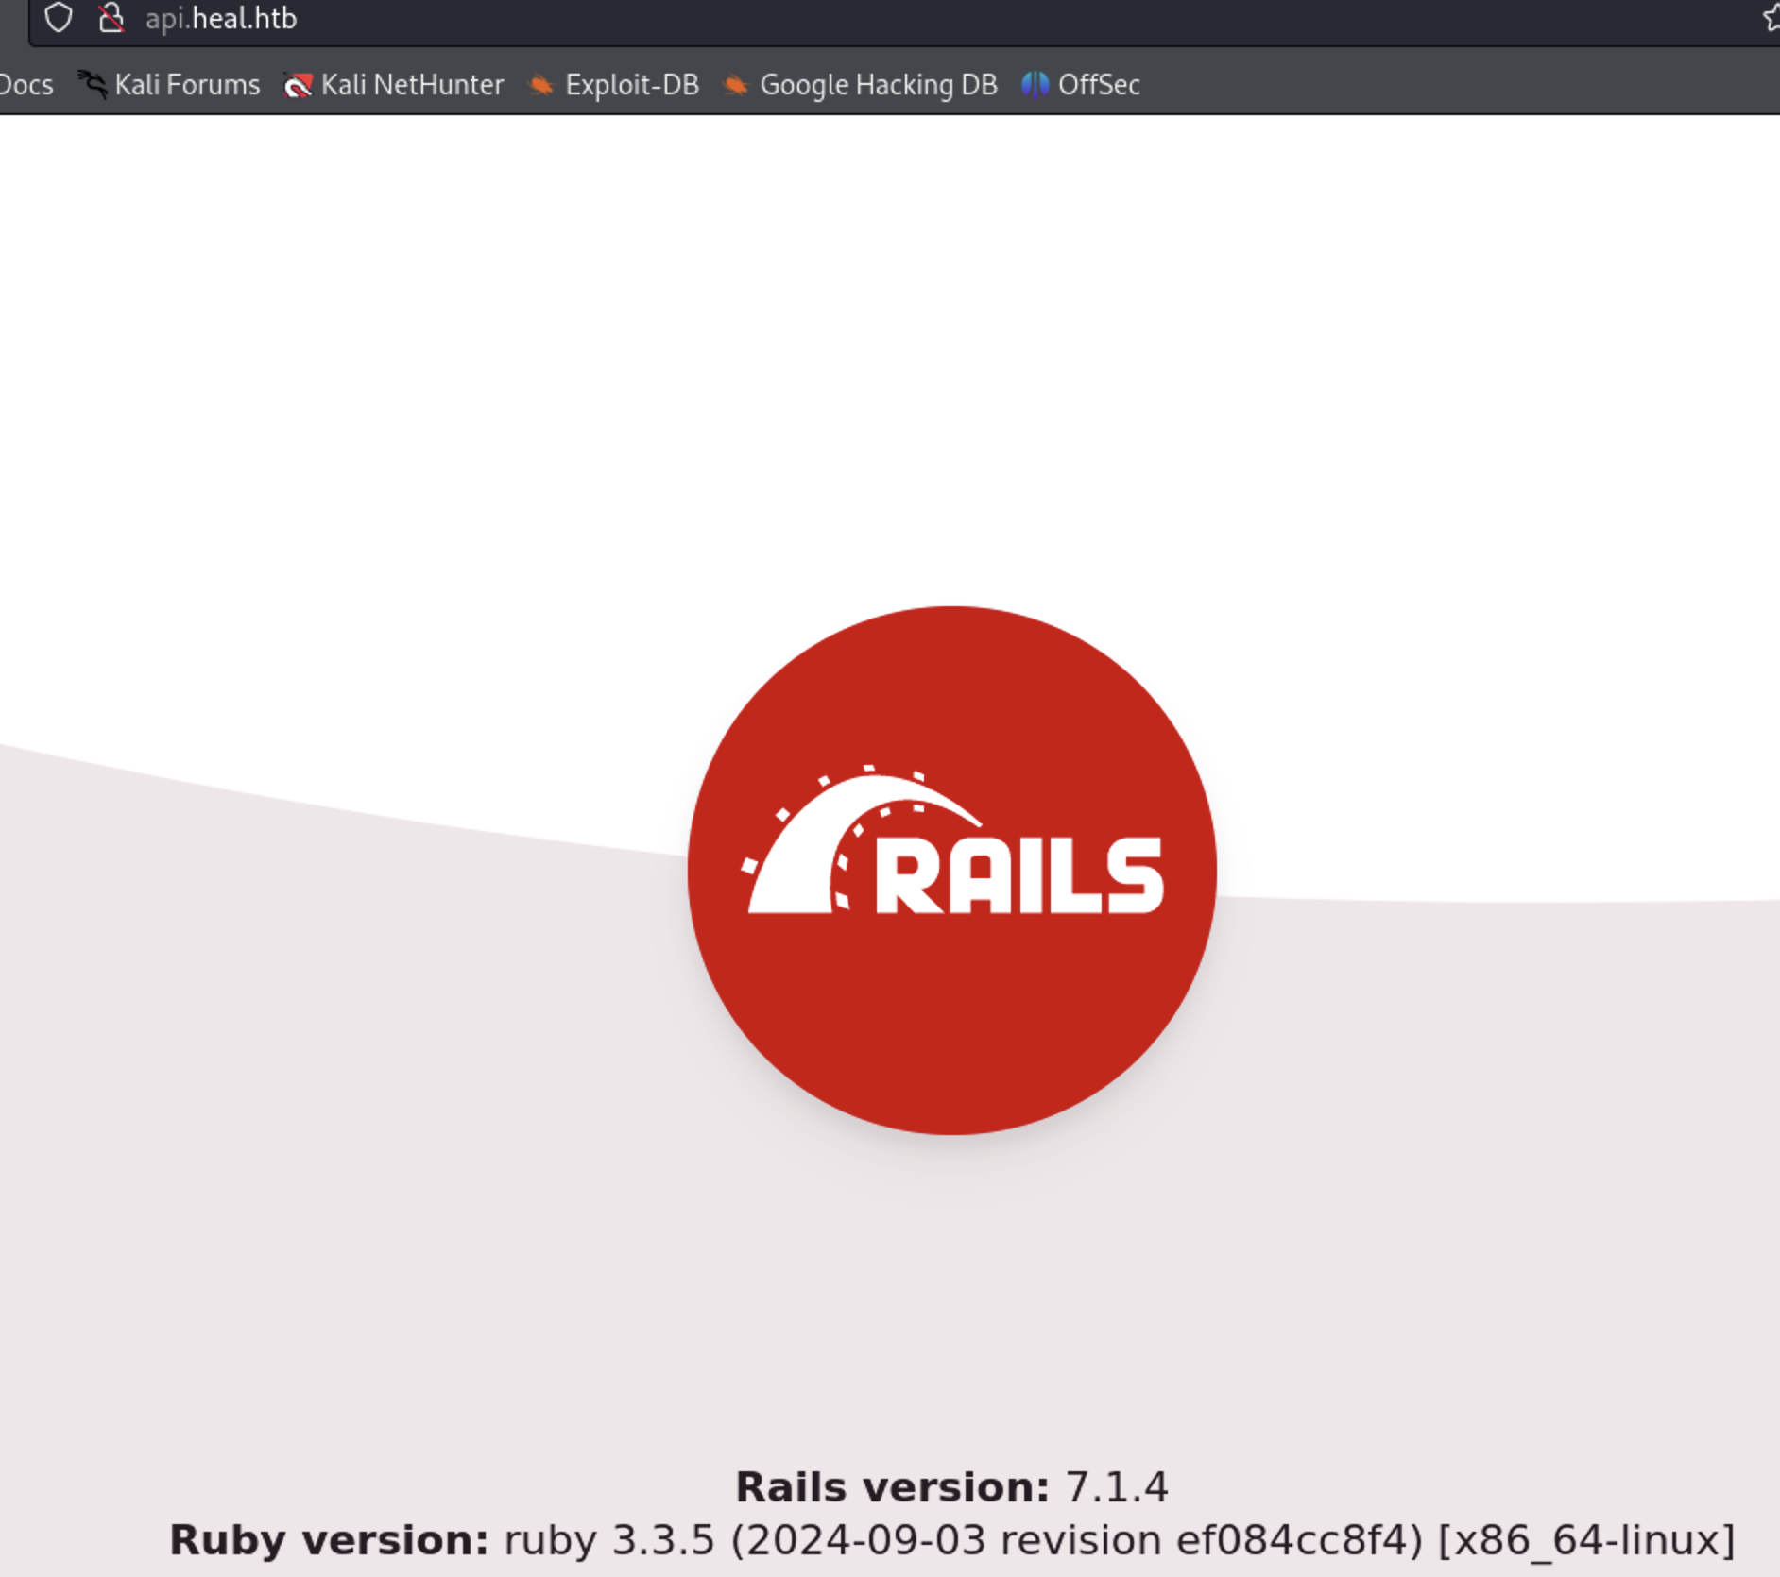1780x1577 pixels.
Task: Click the Rails version 7.1.4 text
Action: click(x=952, y=1486)
